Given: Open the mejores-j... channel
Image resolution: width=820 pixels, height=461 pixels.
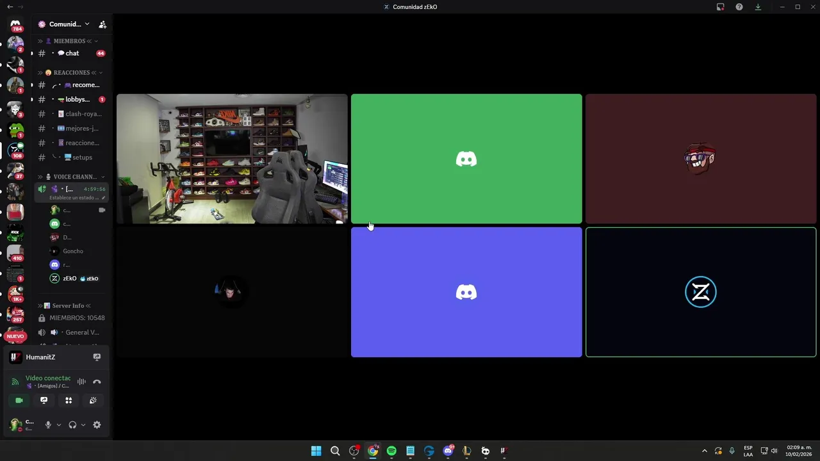Looking at the screenshot, I should 72,128.
